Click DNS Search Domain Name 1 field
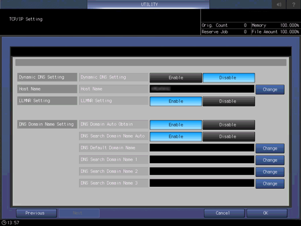The height and width of the screenshot is (226, 301). (202, 160)
